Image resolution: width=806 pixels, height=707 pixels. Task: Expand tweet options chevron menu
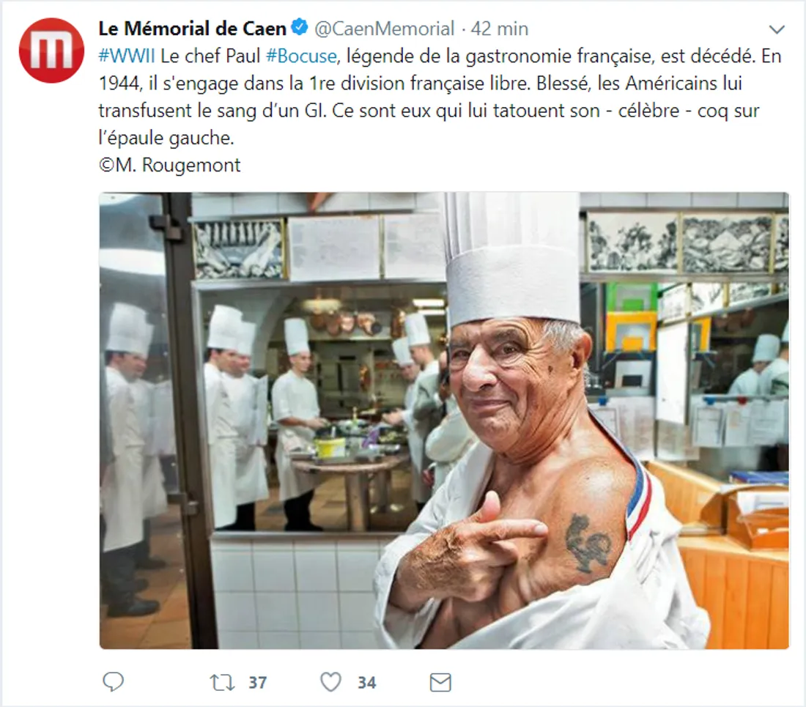point(777,29)
